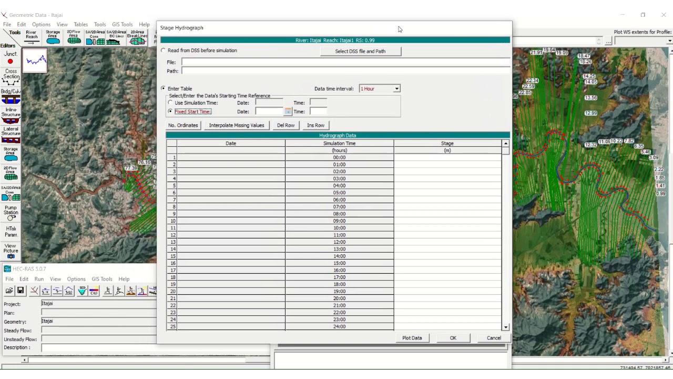Open the steady flow data icon in HEC-RAS
Screen dimensions: 673x379
46,291
